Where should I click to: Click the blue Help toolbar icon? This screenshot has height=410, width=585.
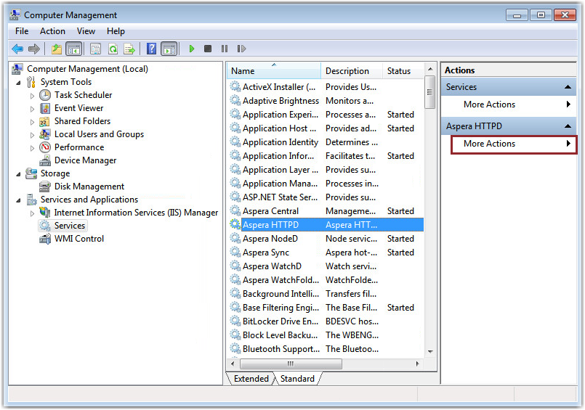(x=151, y=49)
